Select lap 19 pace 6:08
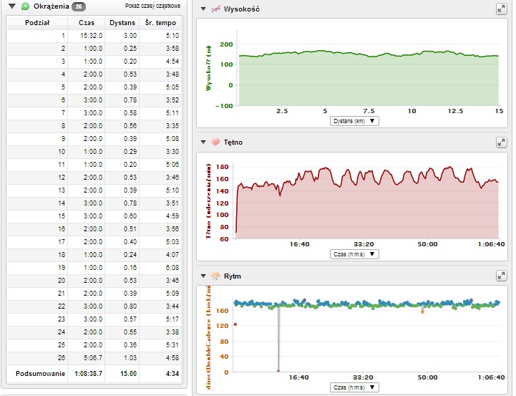This screenshot has width=516, height=396. [172, 268]
